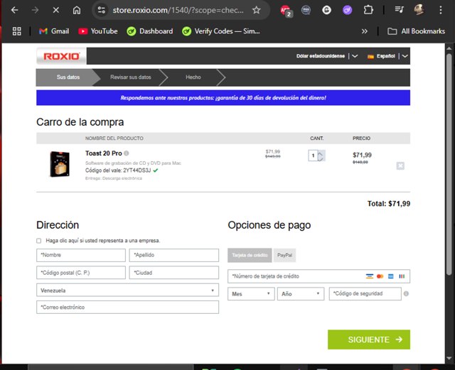Open the Extensions puzzle icon

[368, 10]
